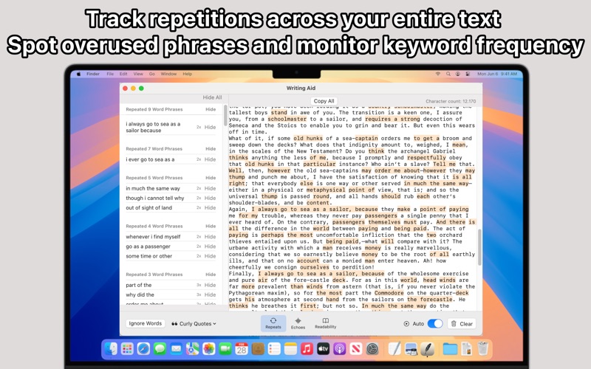Switch to the Repeats analysis tab
Screen dimensions: 591x369
pos(273,323)
